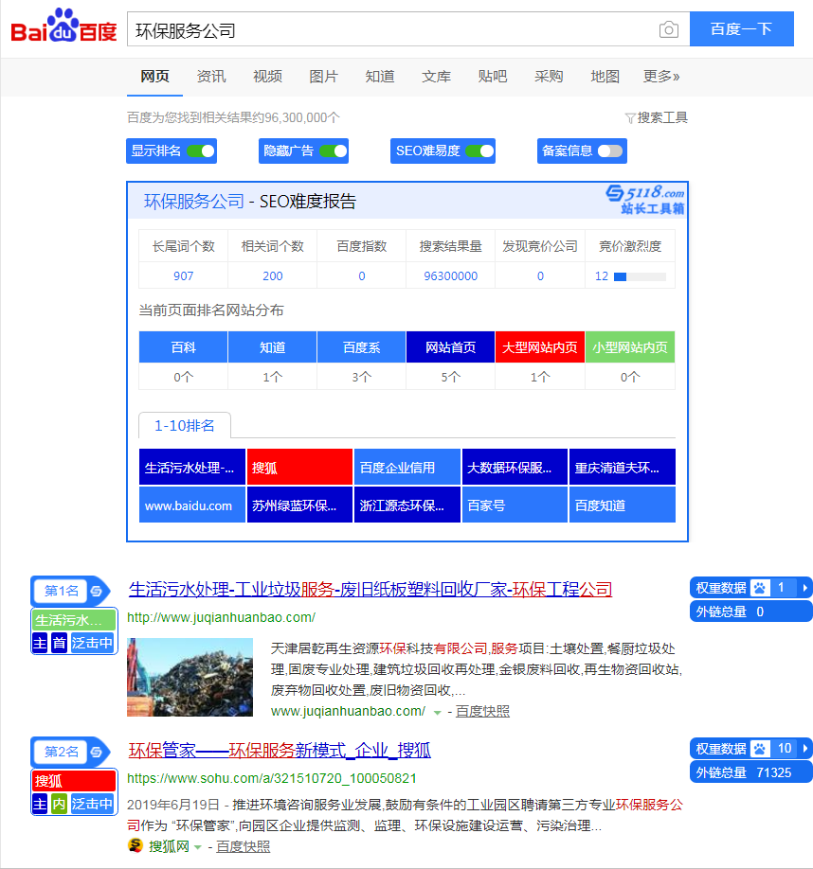Enable the 备案信息 switch
This screenshot has width=813, height=869.
coord(610,151)
